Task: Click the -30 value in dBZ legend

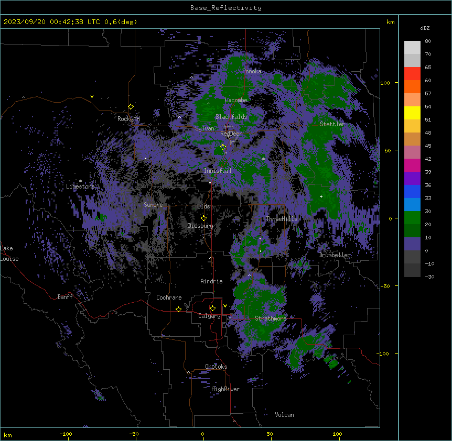Action: pos(429,277)
